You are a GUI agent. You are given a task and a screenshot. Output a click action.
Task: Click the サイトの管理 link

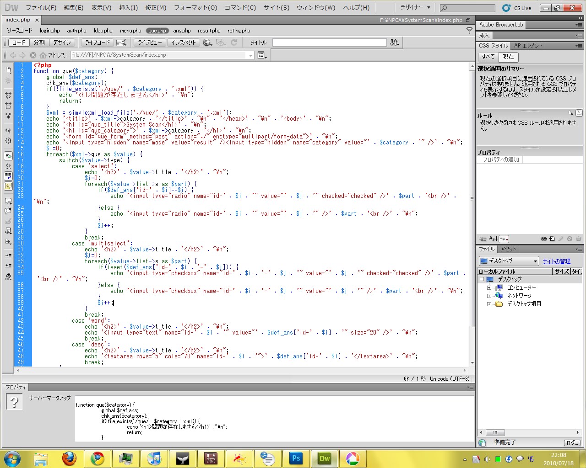(556, 261)
